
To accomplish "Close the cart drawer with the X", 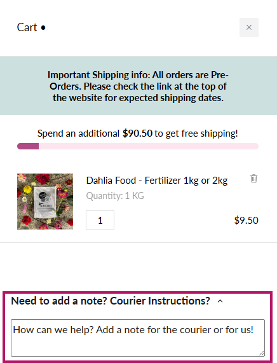I will (x=249, y=27).
